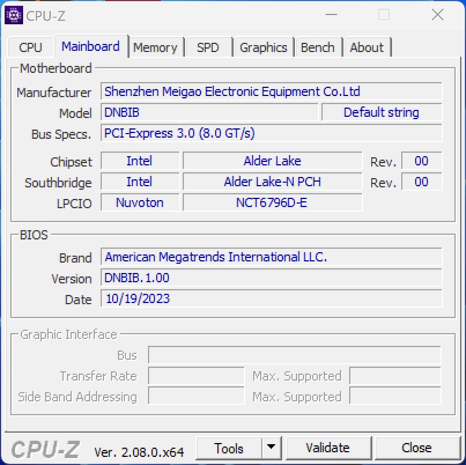Click the Bus Specs. label
This screenshot has width=466, height=465.
point(61,134)
